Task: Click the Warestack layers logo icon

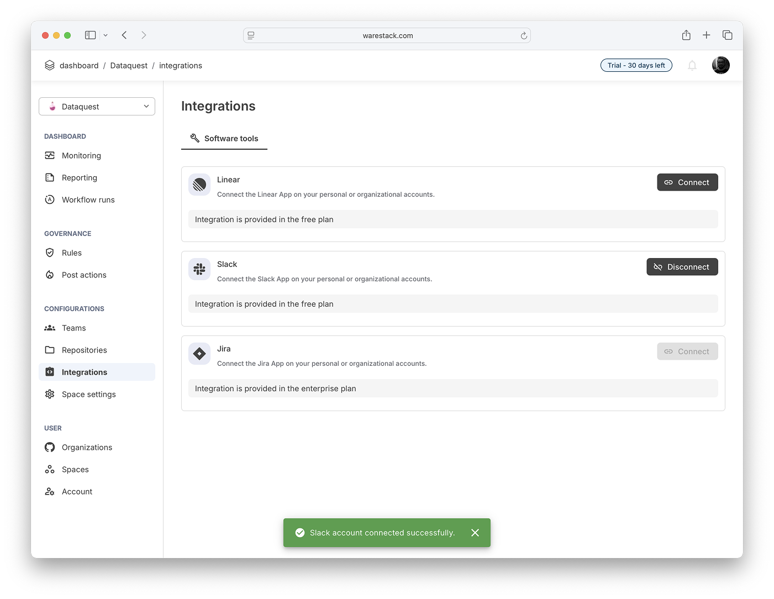Action: 50,65
